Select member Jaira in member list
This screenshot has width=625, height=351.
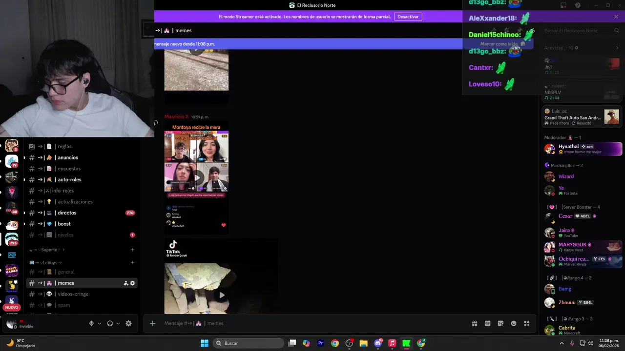pos(582,233)
